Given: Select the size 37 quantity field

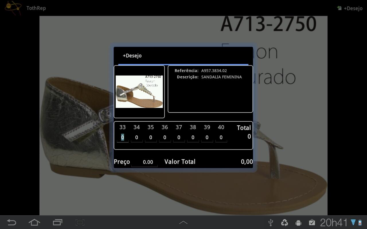Looking at the screenshot, I should (x=179, y=138).
